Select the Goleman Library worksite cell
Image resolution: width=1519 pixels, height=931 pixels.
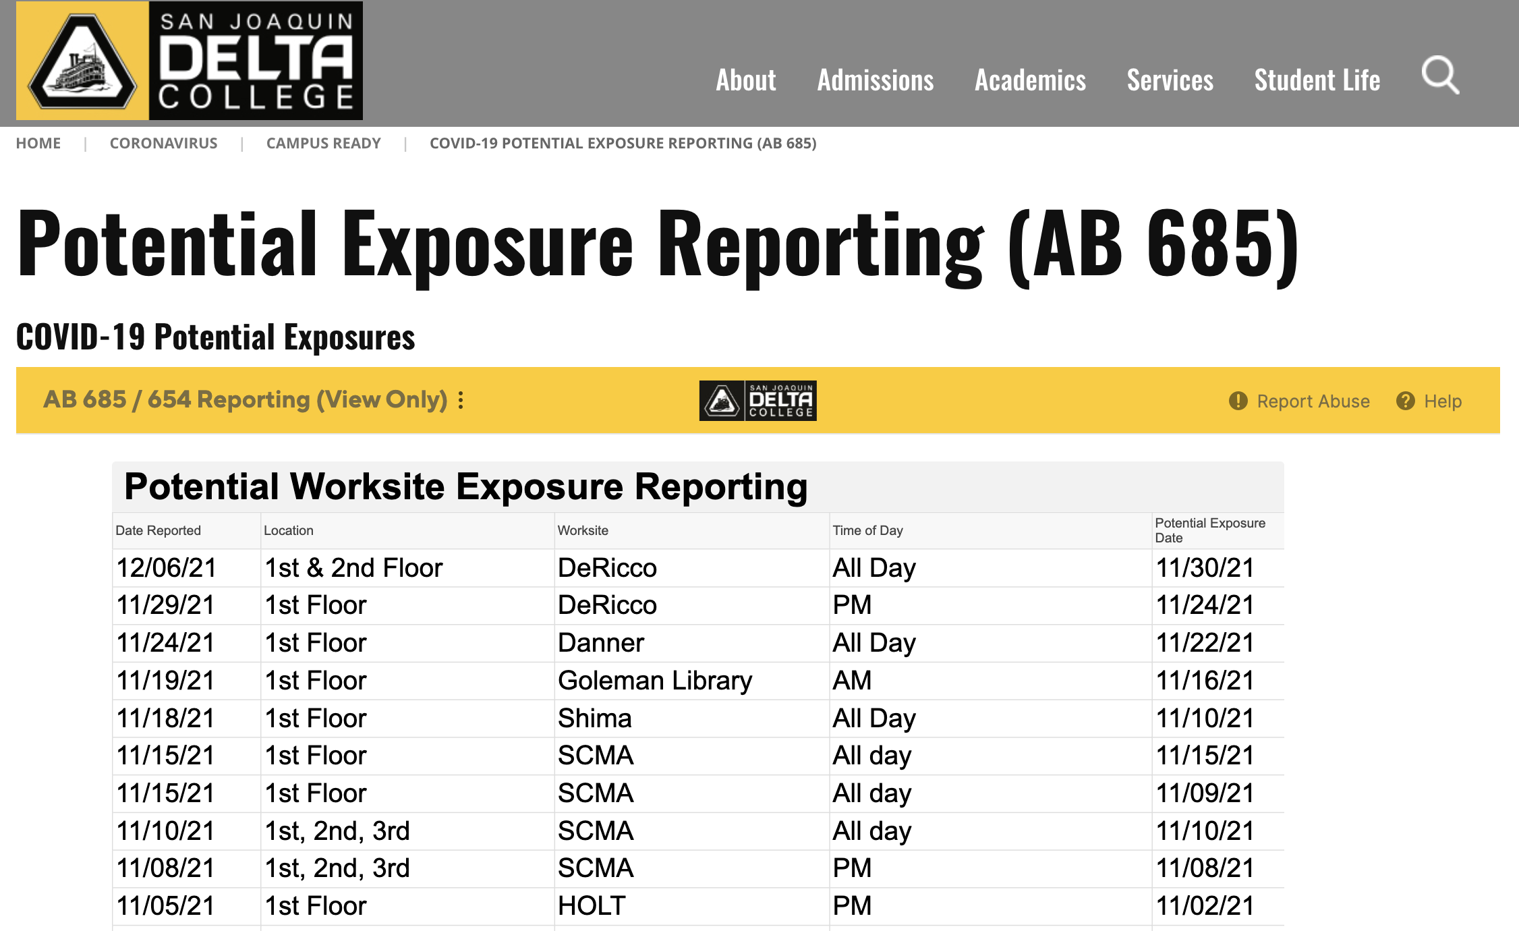pyautogui.click(x=692, y=681)
